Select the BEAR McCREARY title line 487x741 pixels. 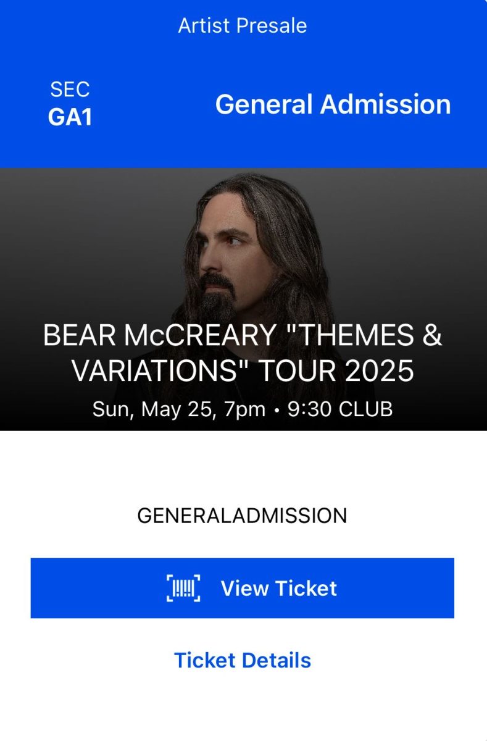point(243,336)
